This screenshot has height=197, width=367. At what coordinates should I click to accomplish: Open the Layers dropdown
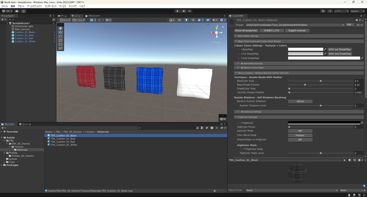pos(341,11)
